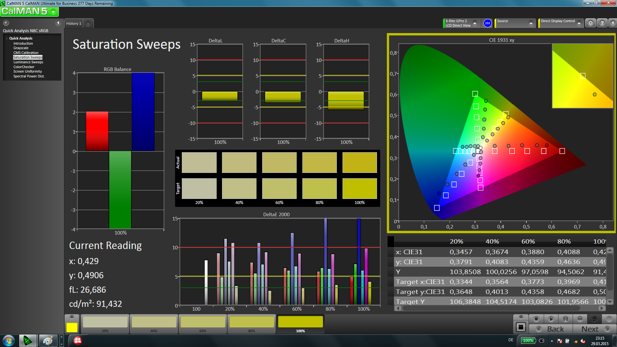Open Luminance Sweeps in the workflow list
The width and height of the screenshot is (617, 347).
click(x=28, y=62)
